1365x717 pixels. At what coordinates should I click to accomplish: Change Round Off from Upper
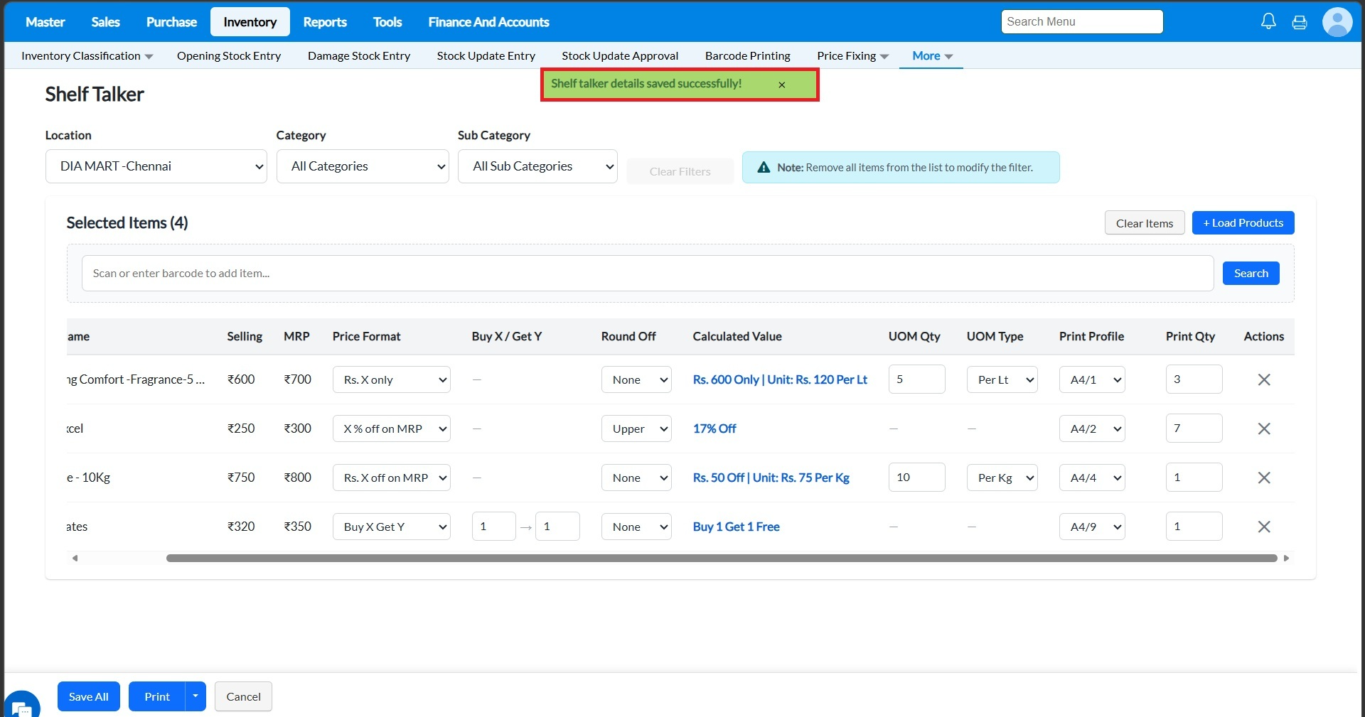(x=636, y=428)
